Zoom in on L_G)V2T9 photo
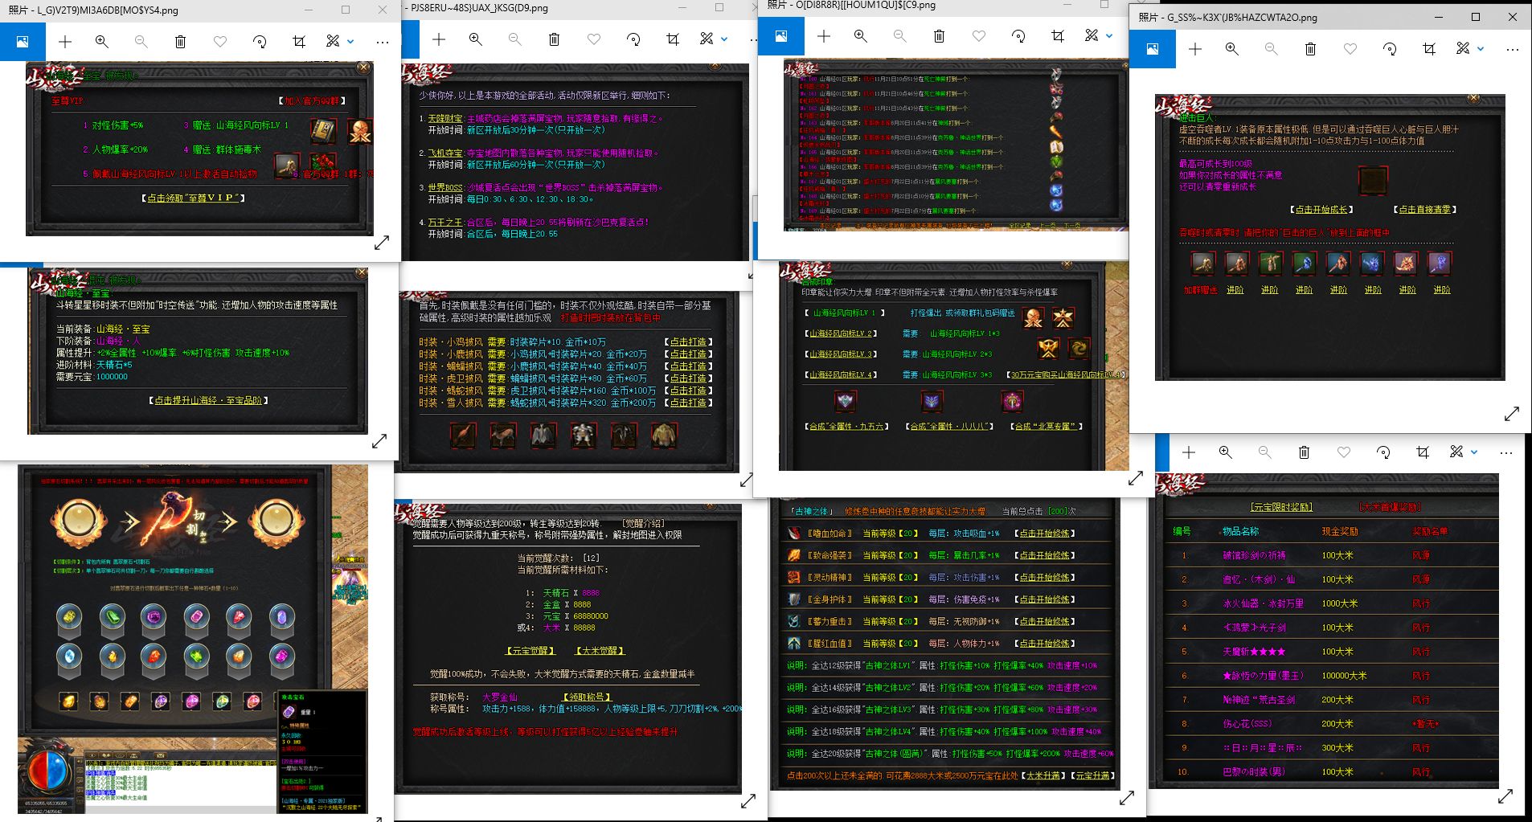Screen dimensions: 1532x822 tap(101, 41)
